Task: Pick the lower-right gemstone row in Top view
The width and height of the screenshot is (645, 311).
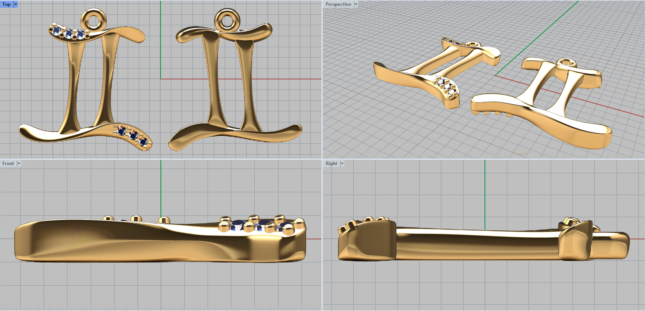Action: (132, 136)
